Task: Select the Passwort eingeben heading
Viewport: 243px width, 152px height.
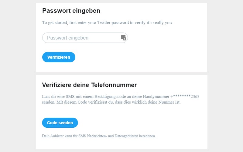Action: pyautogui.click(x=71, y=11)
